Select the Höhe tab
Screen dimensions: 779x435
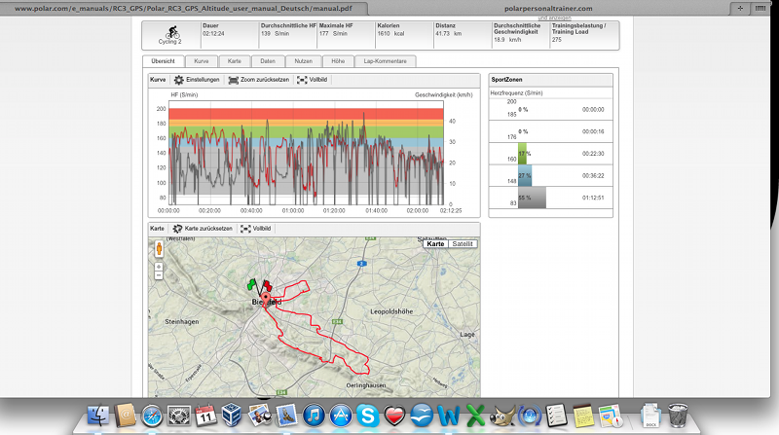coord(338,61)
